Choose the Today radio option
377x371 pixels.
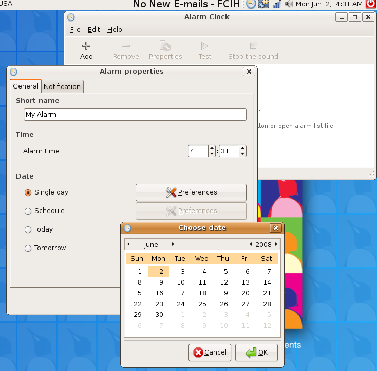28,229
